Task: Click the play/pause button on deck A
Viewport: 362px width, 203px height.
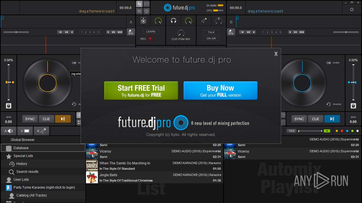Action: (x=63, y=119)
